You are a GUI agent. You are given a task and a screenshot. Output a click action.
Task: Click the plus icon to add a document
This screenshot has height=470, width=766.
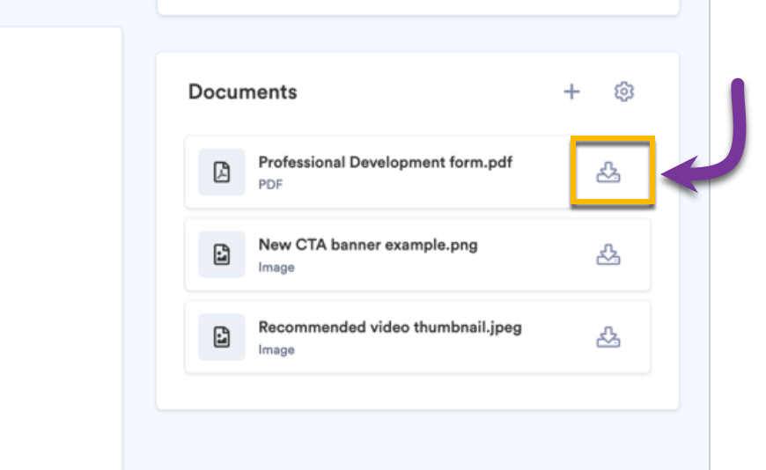click(571, 92)
